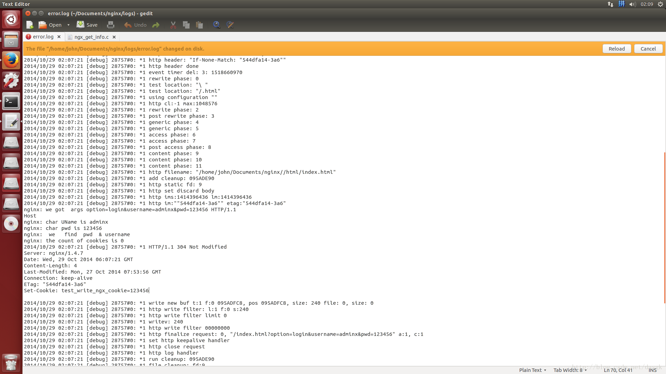The width and height of the screenshot is (666, 374).
Task: Open the second disk drive launcher icon
Action: click(x=11, y=162)
